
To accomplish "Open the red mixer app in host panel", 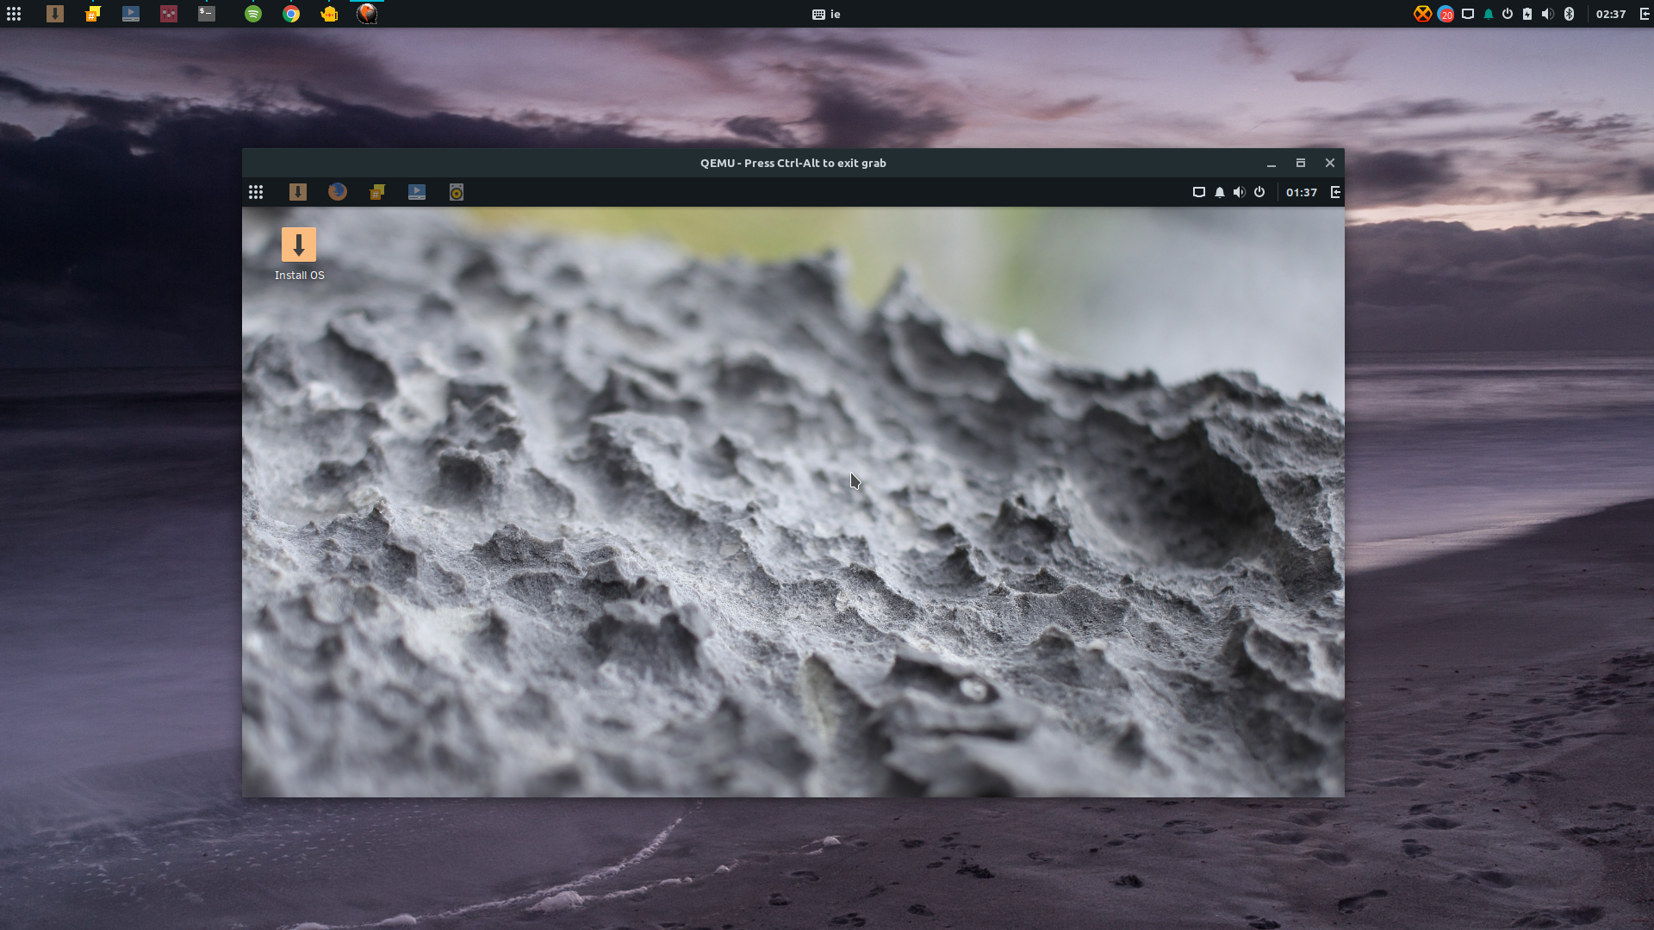I will click(169, 14).
